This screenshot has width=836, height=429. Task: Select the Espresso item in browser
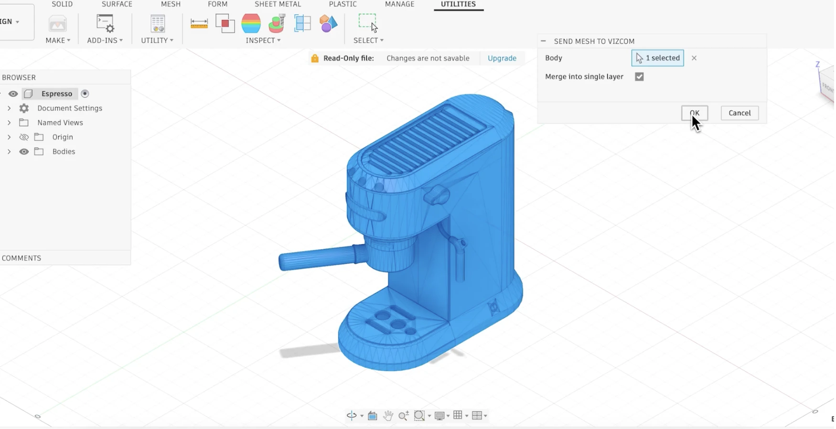coord(57,94)
